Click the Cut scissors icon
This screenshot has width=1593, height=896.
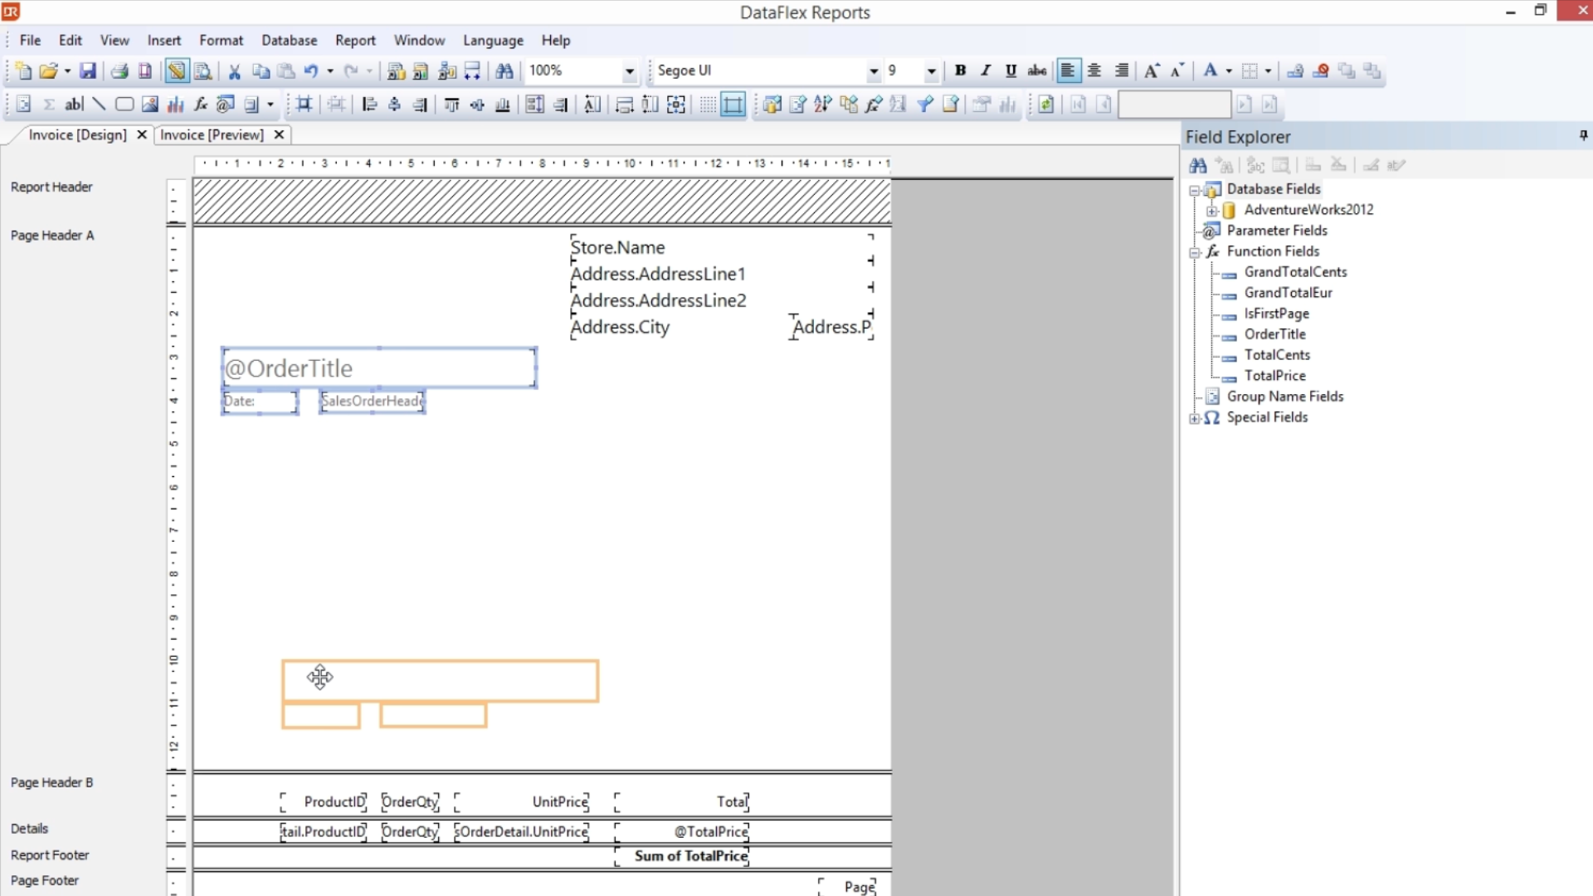coord(235,71)
